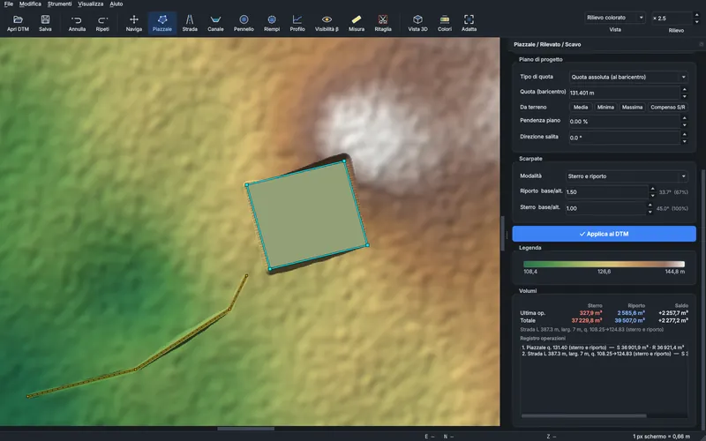Decrease the Pendenza piano value
Viewport: 706px width, 441px height.
click(x=685, y=124)
